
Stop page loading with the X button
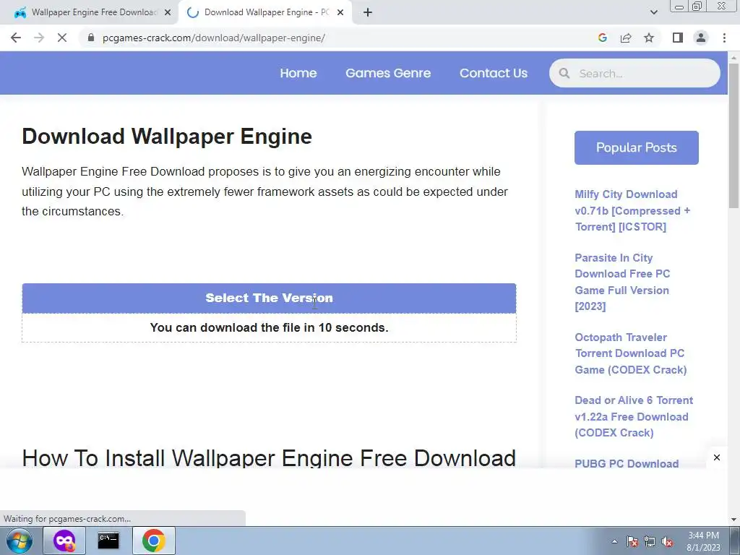62,38
